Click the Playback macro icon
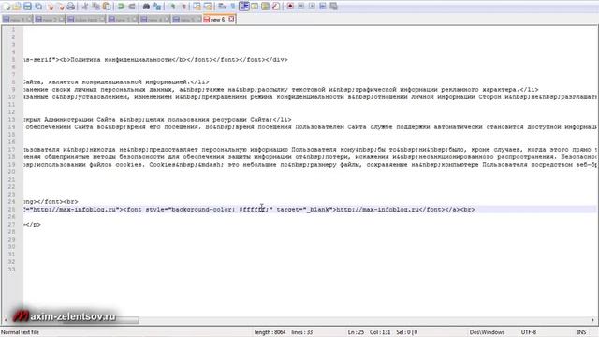Screen dimensions: 599x337 coord(312,7)
